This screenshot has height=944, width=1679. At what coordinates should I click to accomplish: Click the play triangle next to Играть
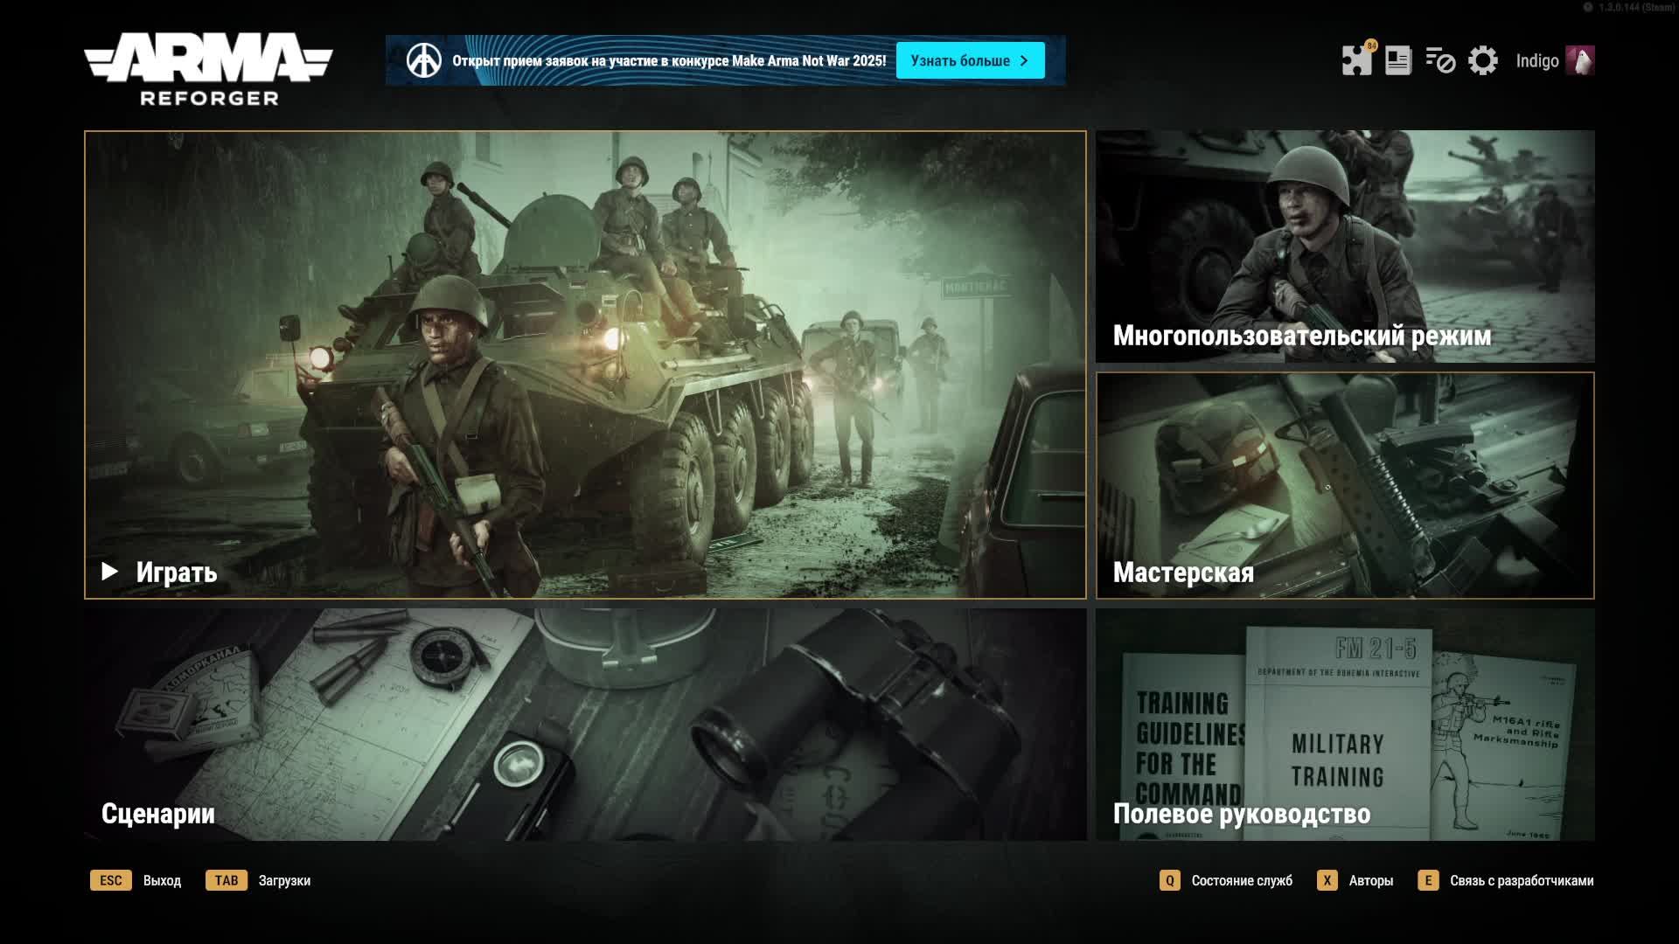[x=109, y=572]
